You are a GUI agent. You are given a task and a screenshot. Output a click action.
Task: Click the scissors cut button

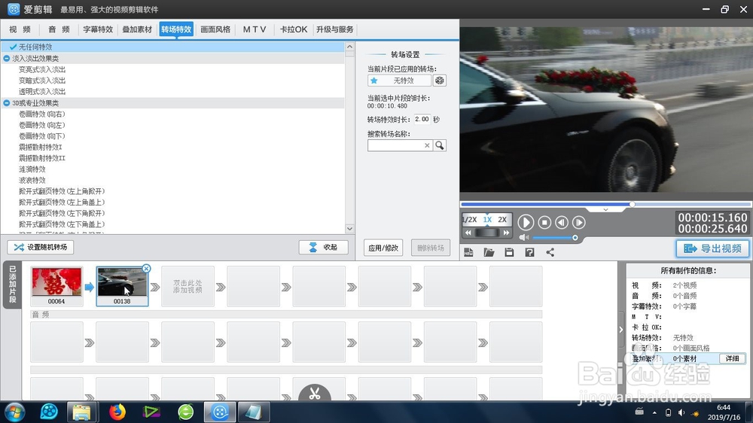pyautogui.click(x=315, y=393)
